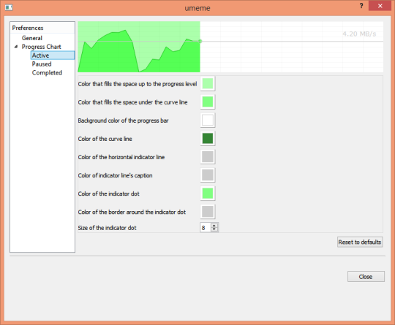
Task: Pick color for space under curve line
Action: point(208,102)
